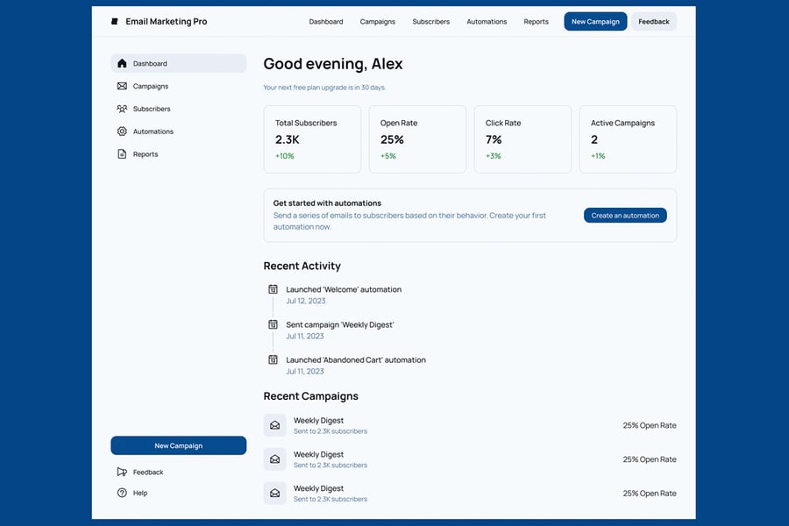Click the Subscribers people icon in sidebar
This screenshot has width=789, height=526.
pos(122,109)
